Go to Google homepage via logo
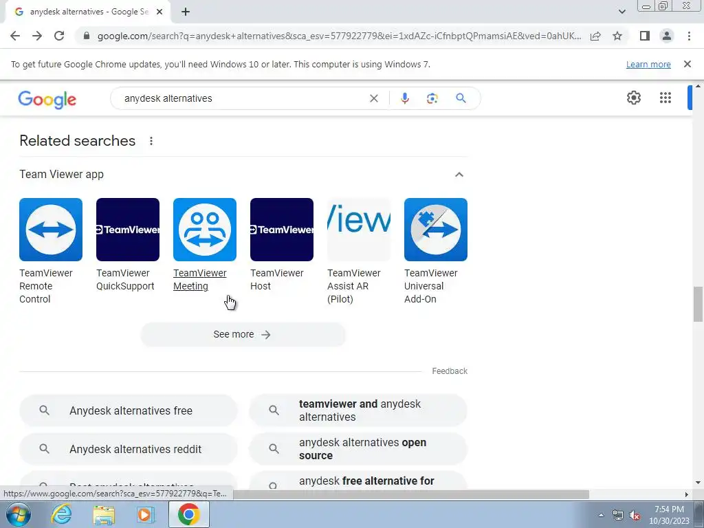This screenshot has height=528, width=704. pos(47,99)
